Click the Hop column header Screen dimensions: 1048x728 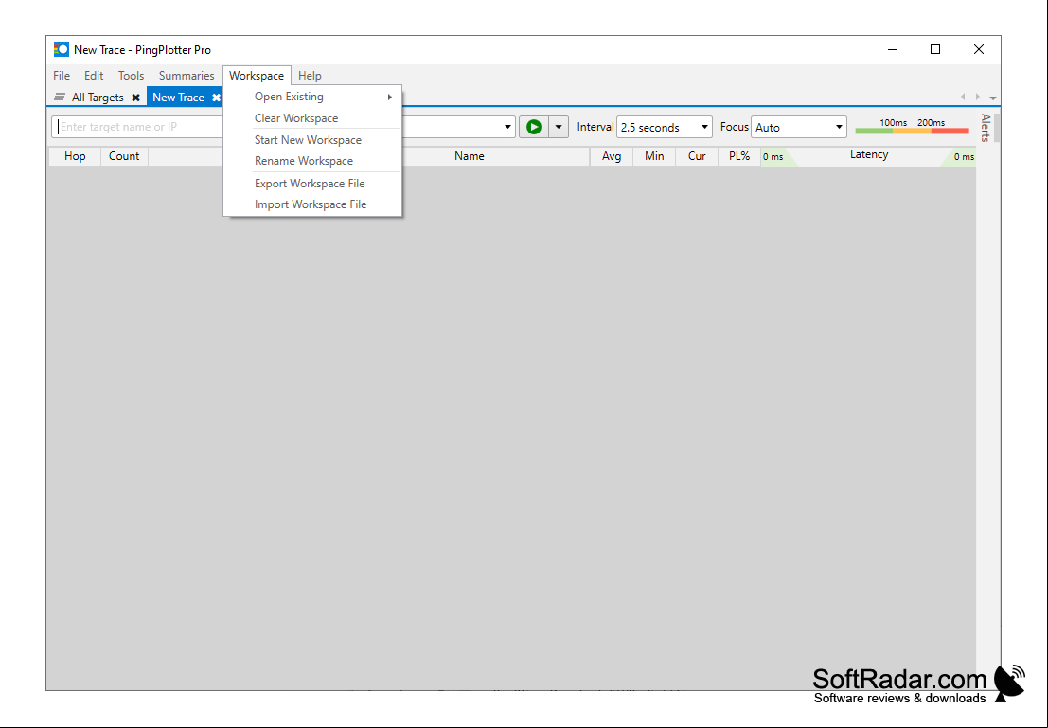pos(75,156)
